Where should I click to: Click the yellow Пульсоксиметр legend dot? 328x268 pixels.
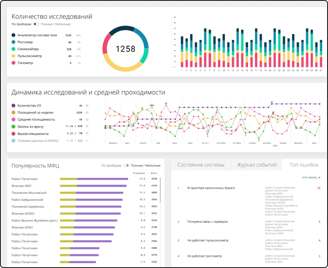pyautogui.click(x=13, y=56)
